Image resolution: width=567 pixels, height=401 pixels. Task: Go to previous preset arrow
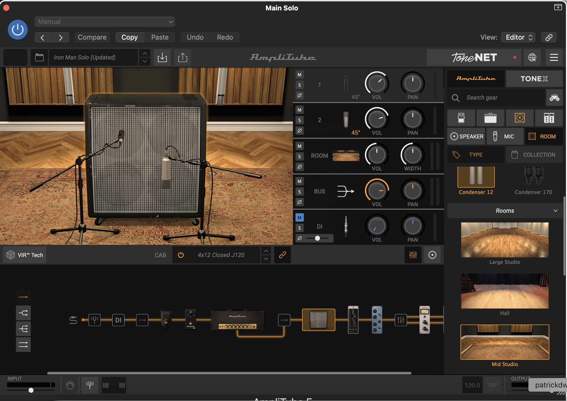(43, 38)
